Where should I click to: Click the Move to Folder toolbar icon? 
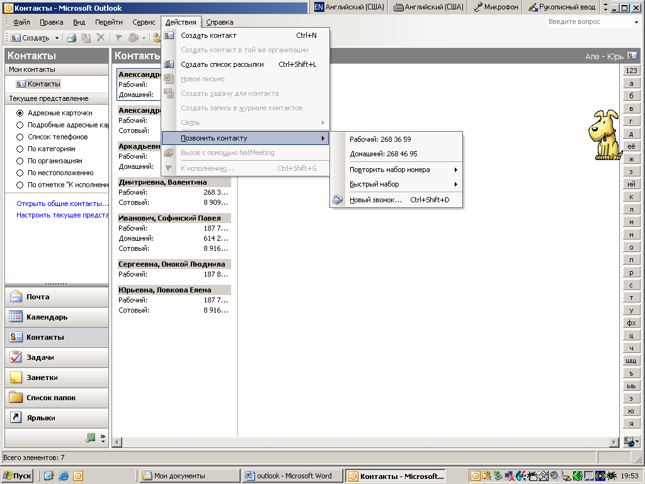tap(86, 38)
